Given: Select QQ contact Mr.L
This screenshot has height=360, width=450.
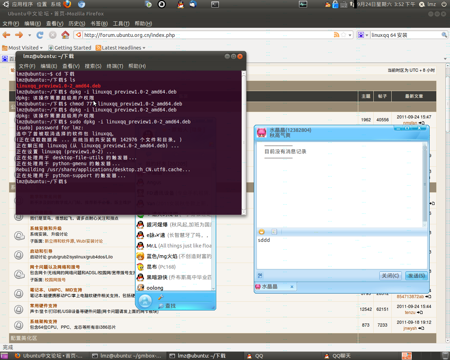Looking at the screenshot, I should point(174,246).
